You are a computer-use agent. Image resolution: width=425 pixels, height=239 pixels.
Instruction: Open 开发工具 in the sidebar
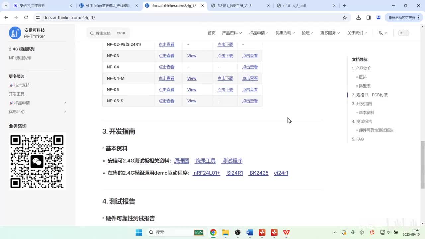(x=17, y=94)
